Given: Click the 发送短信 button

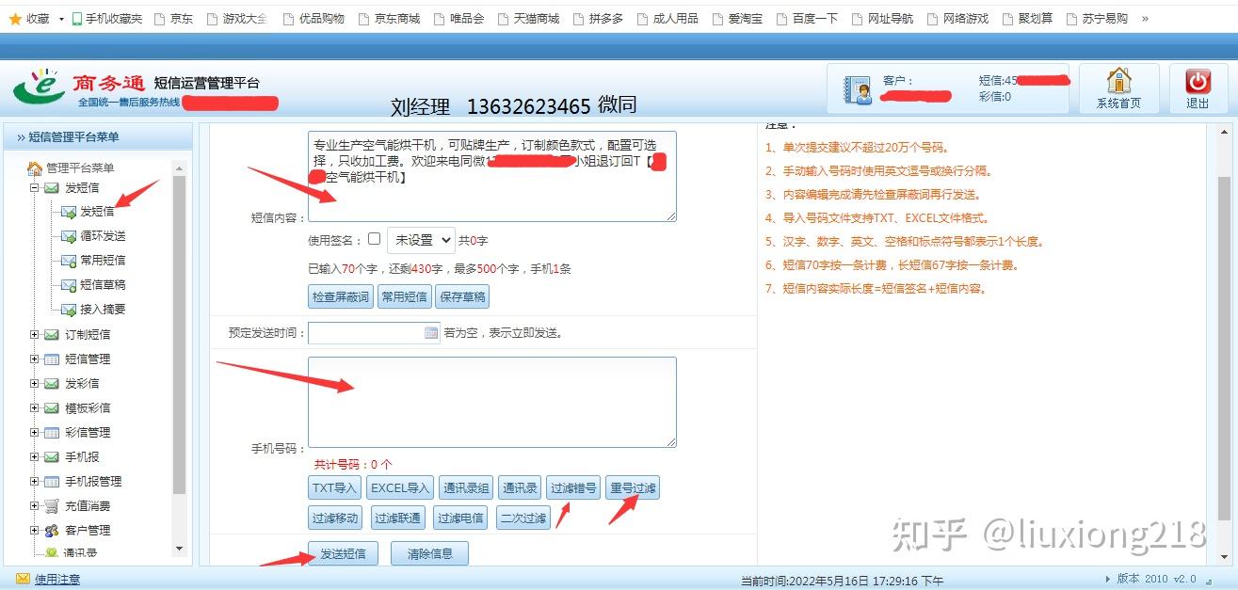Looking at the screenshot, I should [x=343, y=554].
